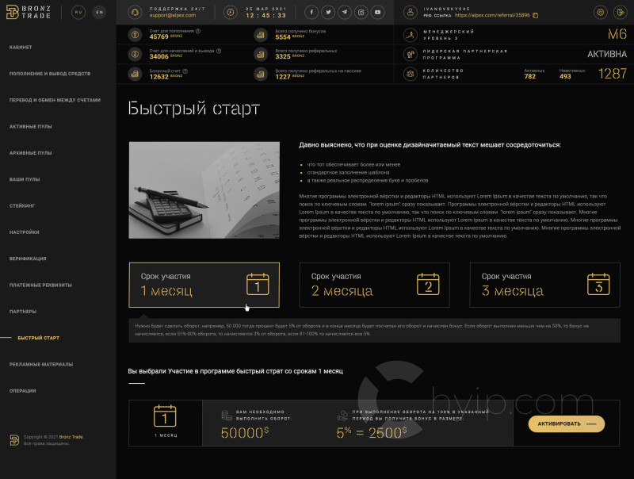Open Верификация section
Image resolution: width=634 pixels, height=479 pixels.
coord(28,259)
